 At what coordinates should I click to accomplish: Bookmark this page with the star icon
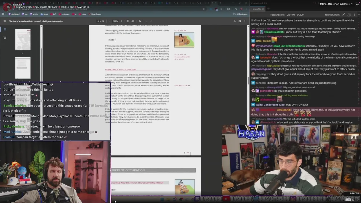[x=204, y=9]
